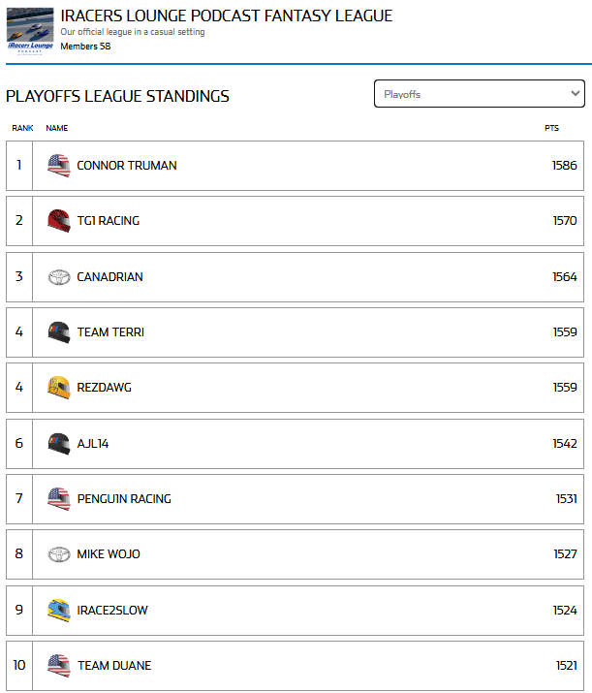The width and height of the screenshot is (592, 693).
Task: Click the PTS column header
Action: tap(551, 128)
